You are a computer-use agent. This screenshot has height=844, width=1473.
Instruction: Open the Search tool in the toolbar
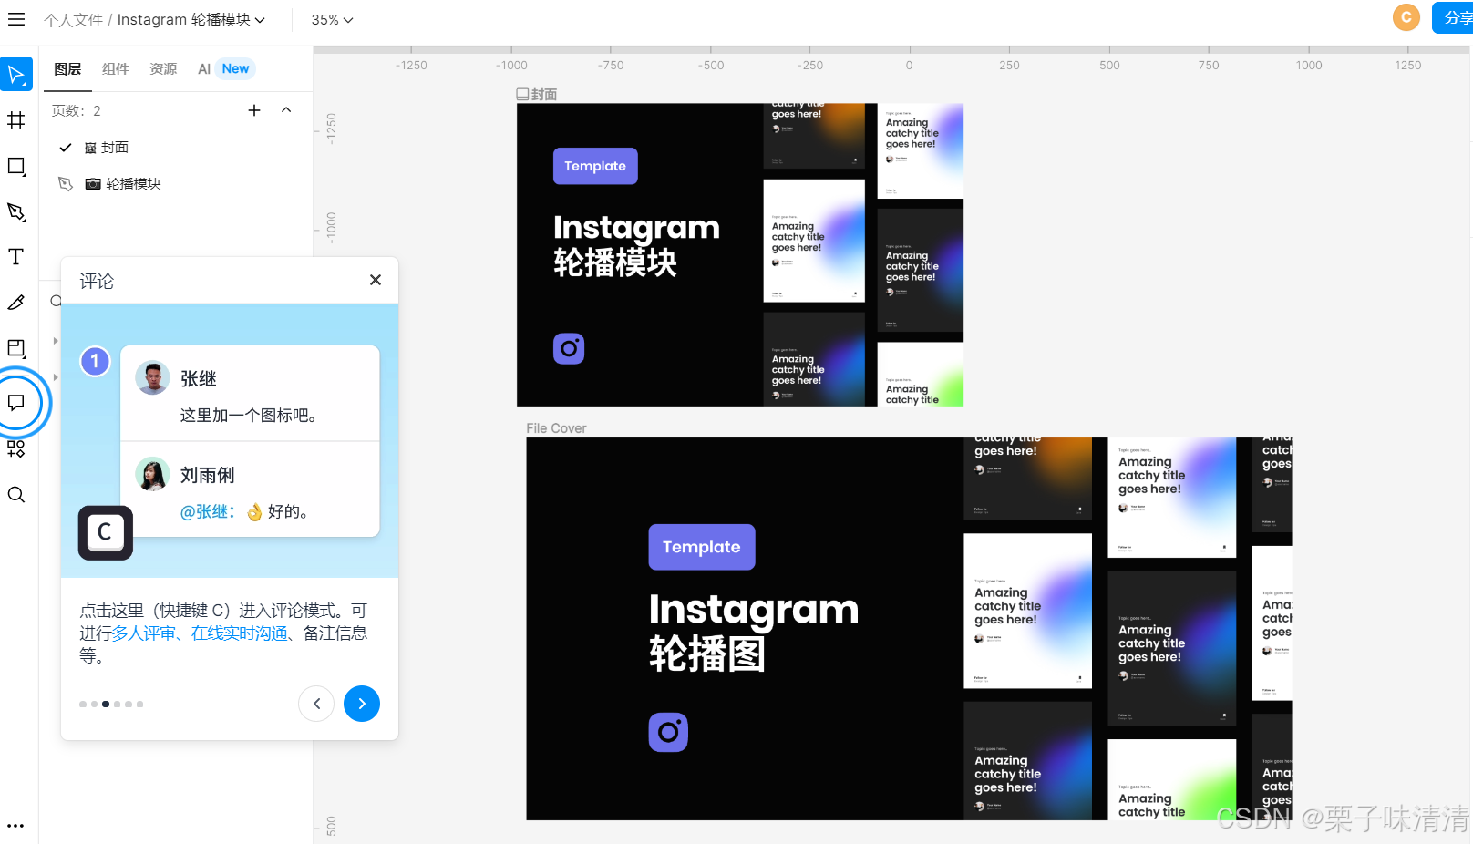pos(16,495)
